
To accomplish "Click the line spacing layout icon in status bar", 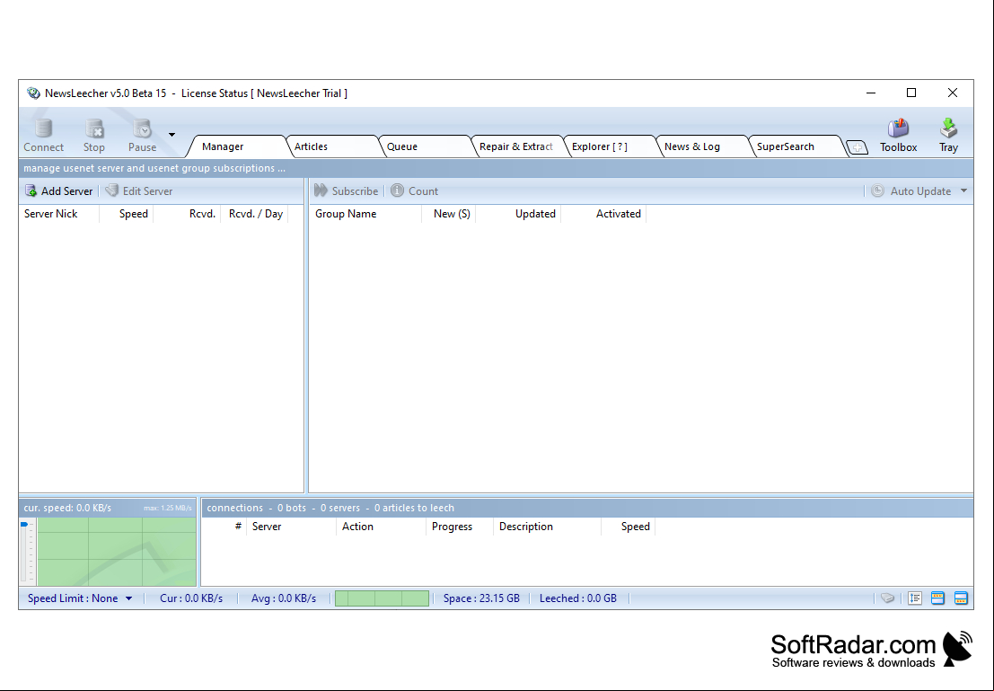I will [915, 598].
